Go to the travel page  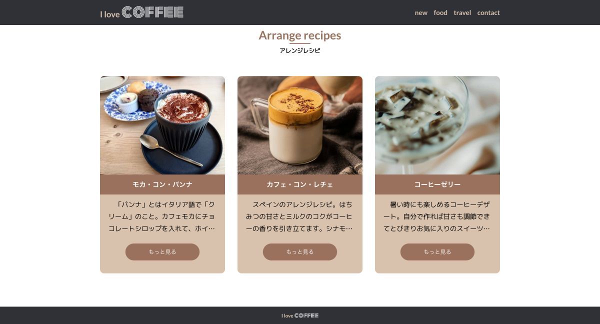(x=462, y=12)
